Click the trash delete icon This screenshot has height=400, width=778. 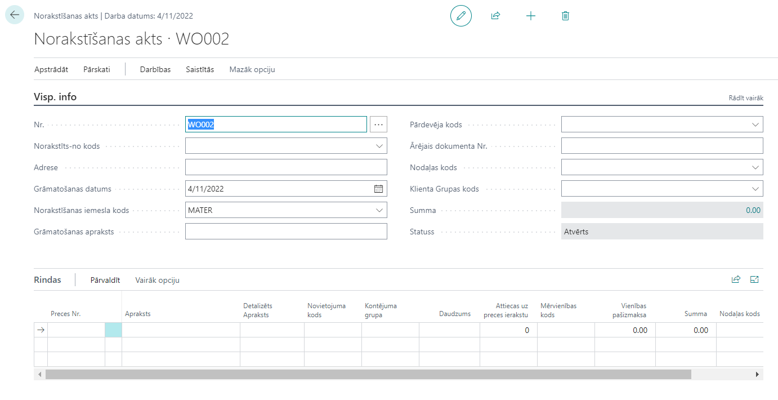(565, 16)
